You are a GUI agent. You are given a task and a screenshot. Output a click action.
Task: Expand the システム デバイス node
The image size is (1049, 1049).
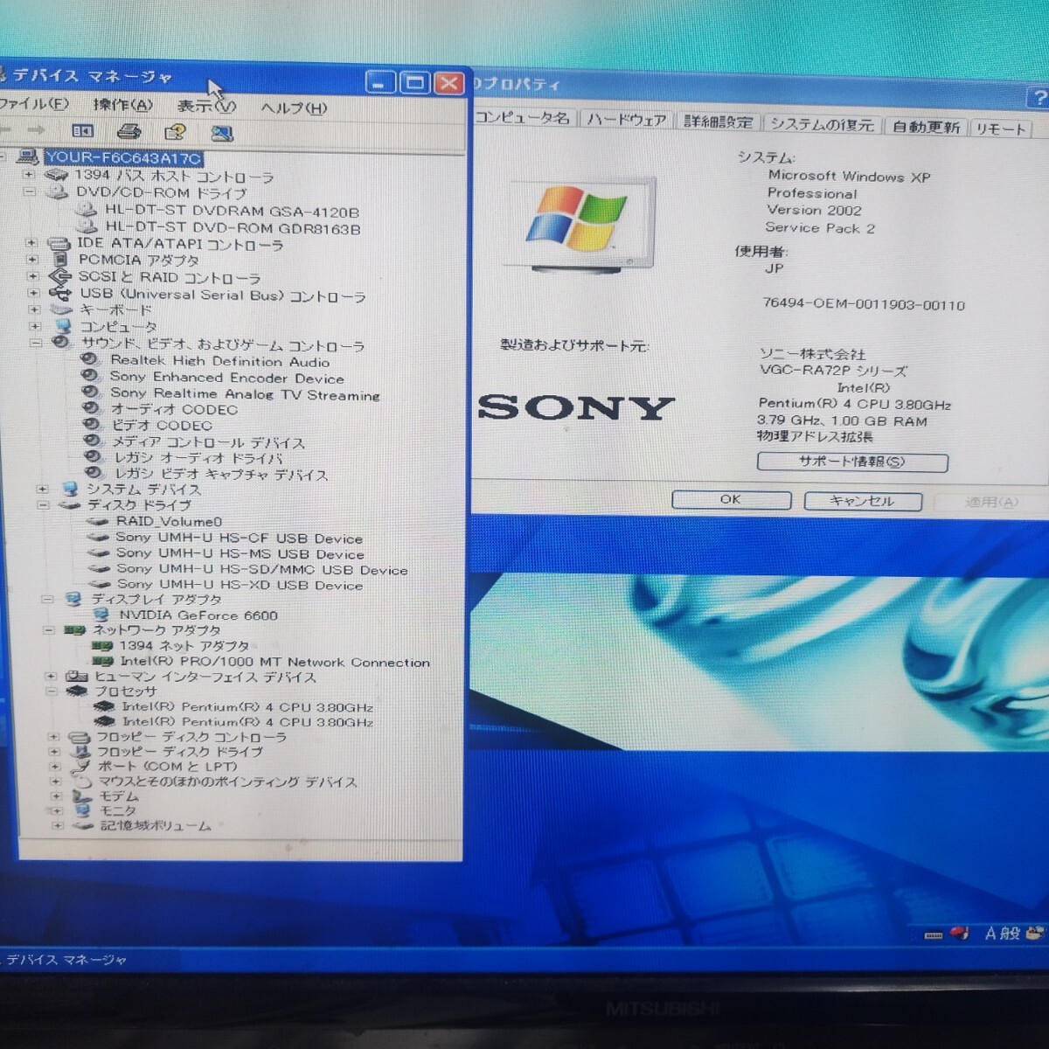(x=42, y=489)
